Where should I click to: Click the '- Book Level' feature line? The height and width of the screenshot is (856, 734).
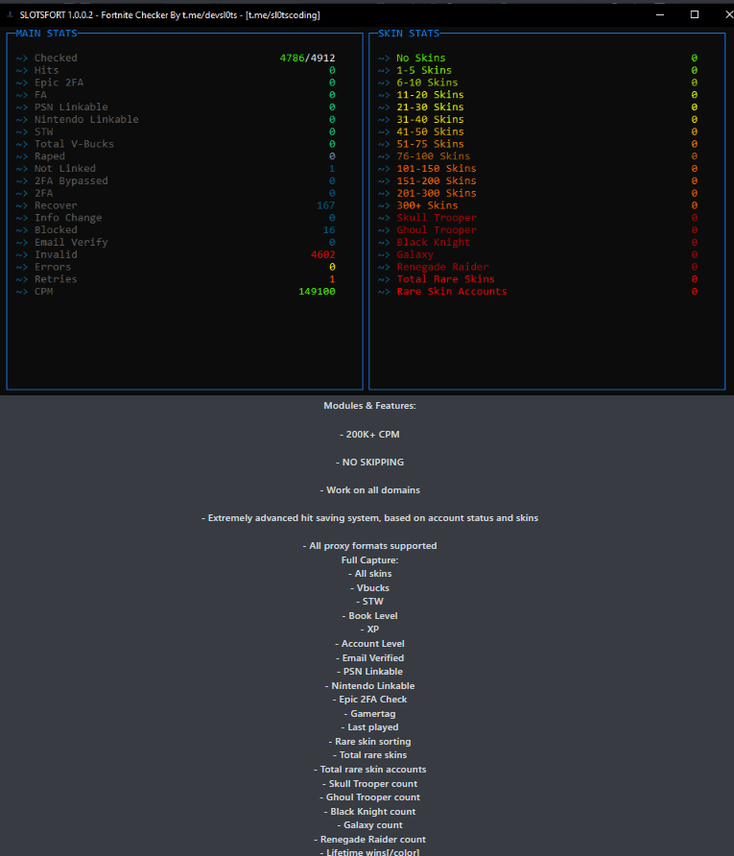(x=369, y=616)
